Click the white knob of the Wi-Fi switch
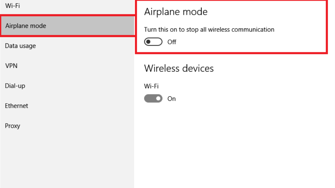 158,99
